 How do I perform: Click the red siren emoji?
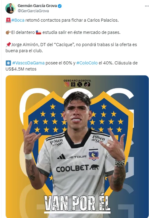coord(8,20)
